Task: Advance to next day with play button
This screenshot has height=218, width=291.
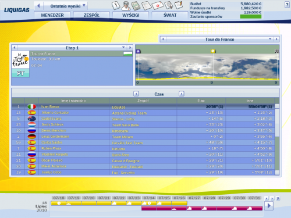Action: click(269, 205)
